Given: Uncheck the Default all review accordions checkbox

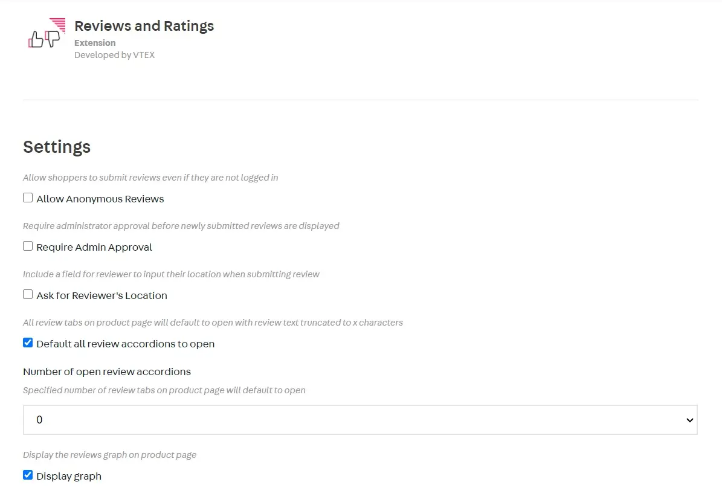Looking at the screenshot, I should pos(28,343).
